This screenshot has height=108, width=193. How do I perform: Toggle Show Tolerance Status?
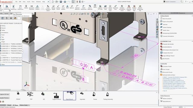pyautogui.click(x=48, y=8)
